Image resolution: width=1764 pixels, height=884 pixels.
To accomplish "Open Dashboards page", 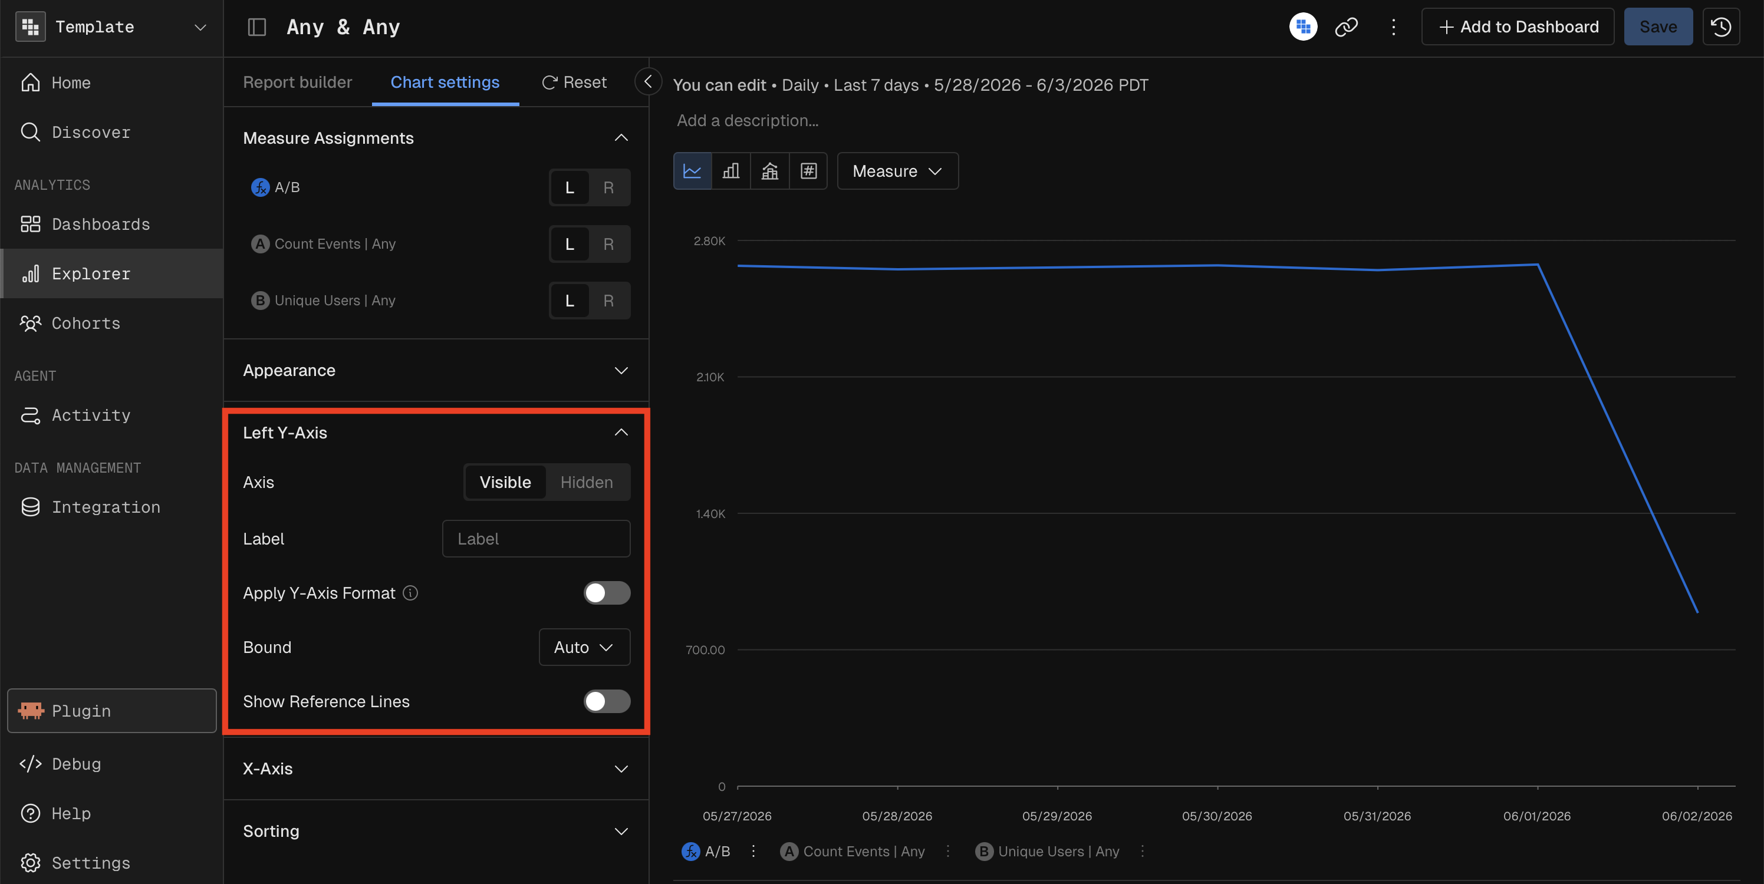I will click(111, 224).
